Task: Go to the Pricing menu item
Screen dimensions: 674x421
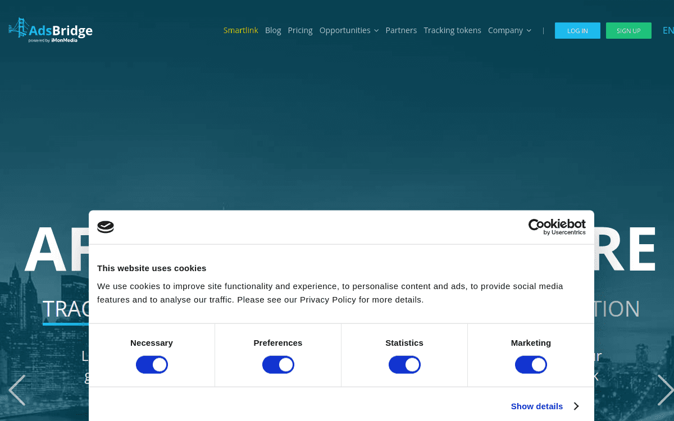Action: (x=300, y=30)
